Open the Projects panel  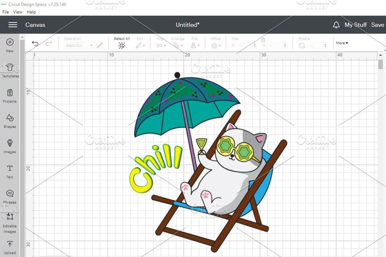pos(10,96)
